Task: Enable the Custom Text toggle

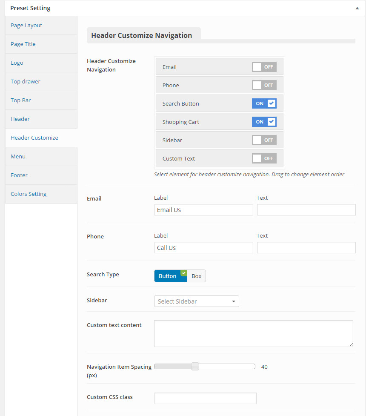Action: [x=264, y=158]
